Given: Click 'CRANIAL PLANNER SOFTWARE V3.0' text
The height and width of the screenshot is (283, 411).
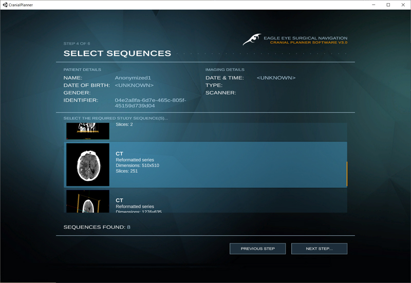Looking at the screenshot, I should (x=309, y=43).
